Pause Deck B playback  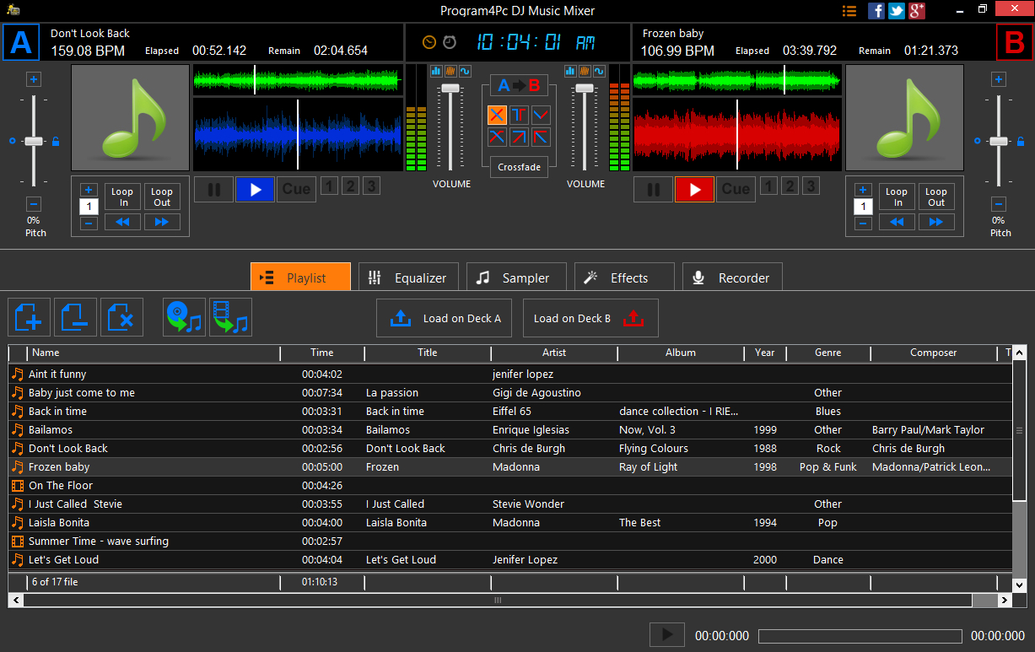654,190
